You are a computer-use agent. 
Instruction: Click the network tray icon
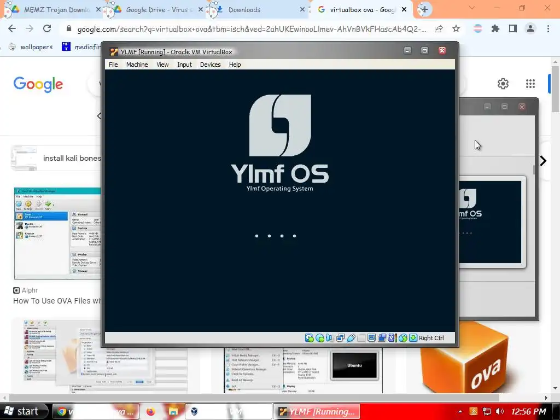(486, 411)
